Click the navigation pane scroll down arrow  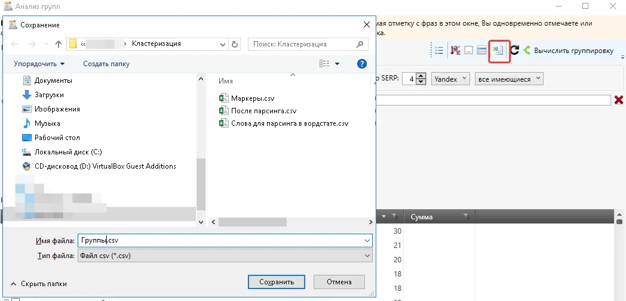pyautogui.click(x=201, y=222)
